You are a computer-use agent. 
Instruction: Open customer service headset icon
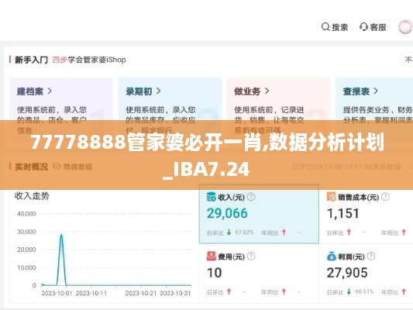tap(363, 27)
